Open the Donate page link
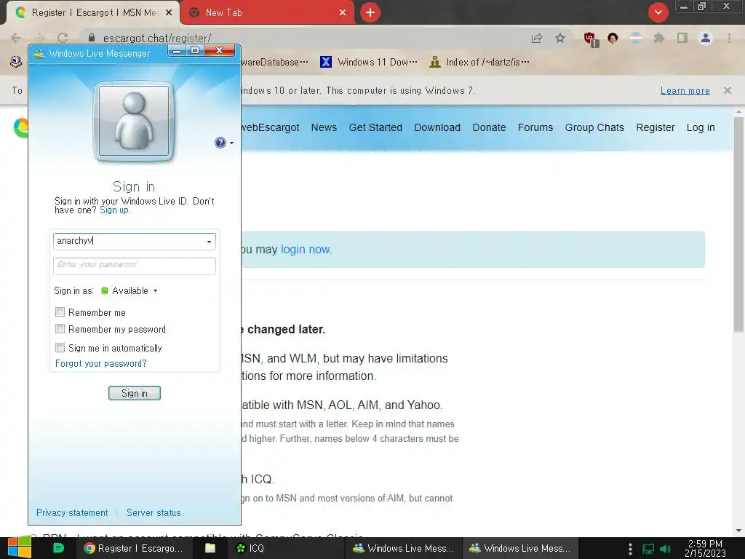This screenshot has height=559, width=745. (x=489, y=127)
